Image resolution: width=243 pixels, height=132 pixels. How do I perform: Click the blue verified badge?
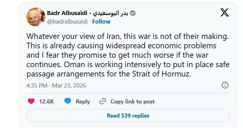133,13
